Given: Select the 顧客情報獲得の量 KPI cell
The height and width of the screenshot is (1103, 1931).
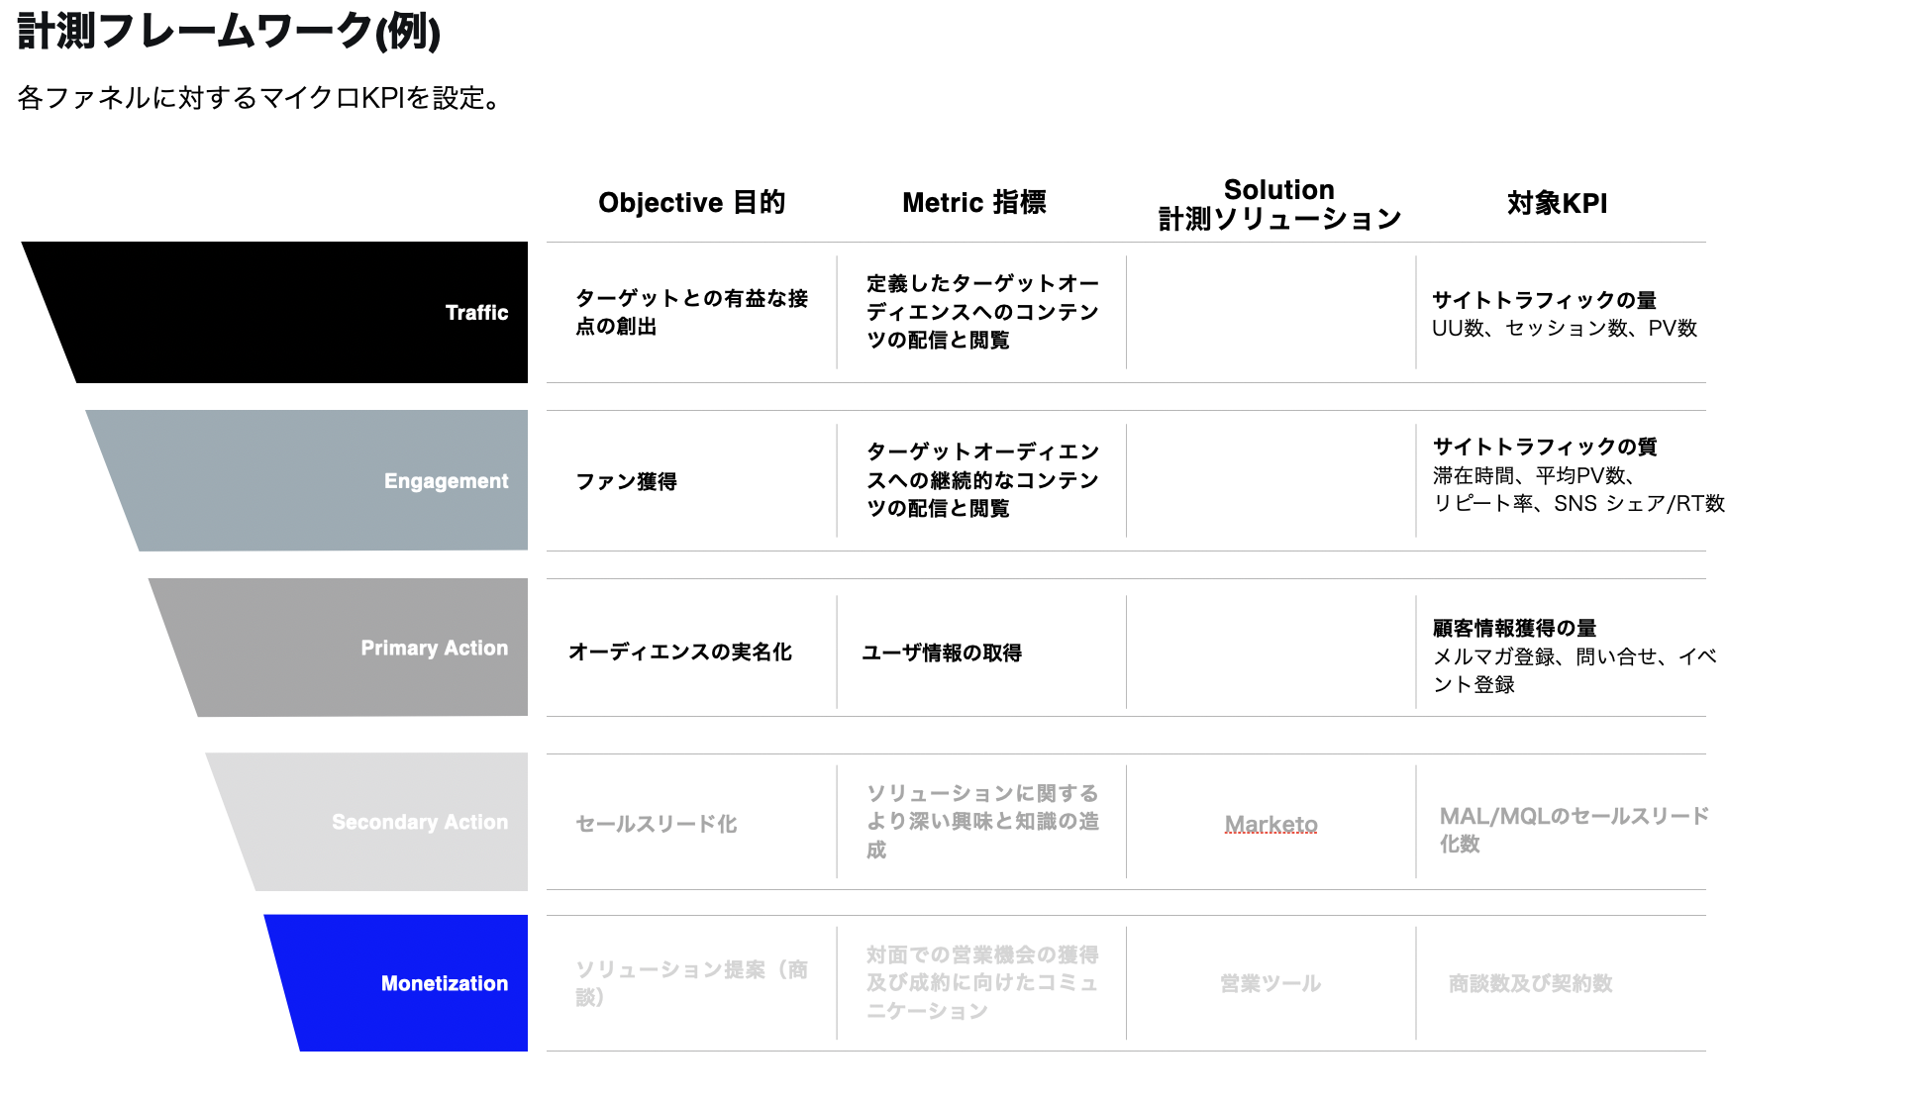Looking at the screenshot, I should pyautogui.click(x=1514, y=628).
